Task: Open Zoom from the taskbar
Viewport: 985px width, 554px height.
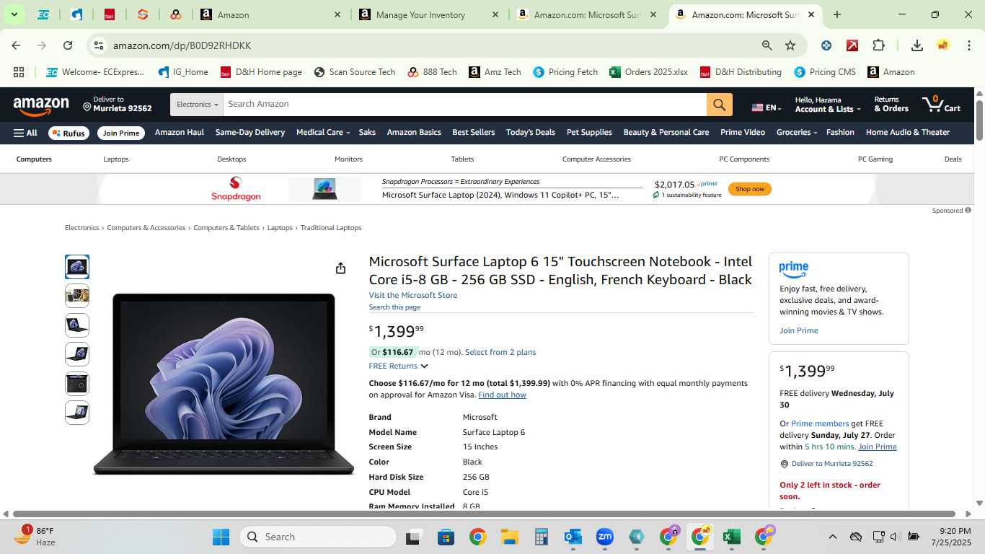Action: click(604, 537)
